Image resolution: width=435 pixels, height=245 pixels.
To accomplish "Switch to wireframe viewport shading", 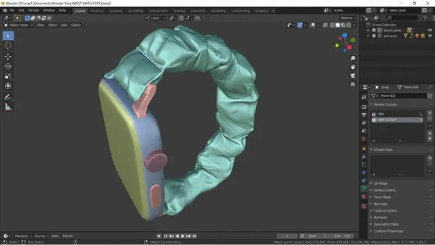I will [x=332, y=25].
